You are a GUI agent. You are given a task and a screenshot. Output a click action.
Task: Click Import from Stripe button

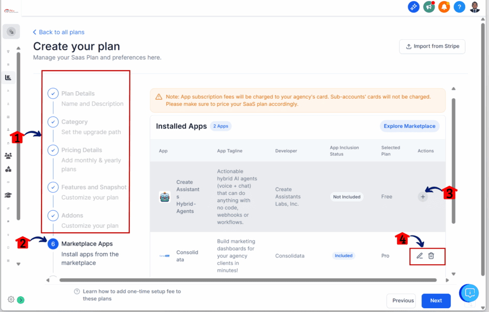point(432,46)
